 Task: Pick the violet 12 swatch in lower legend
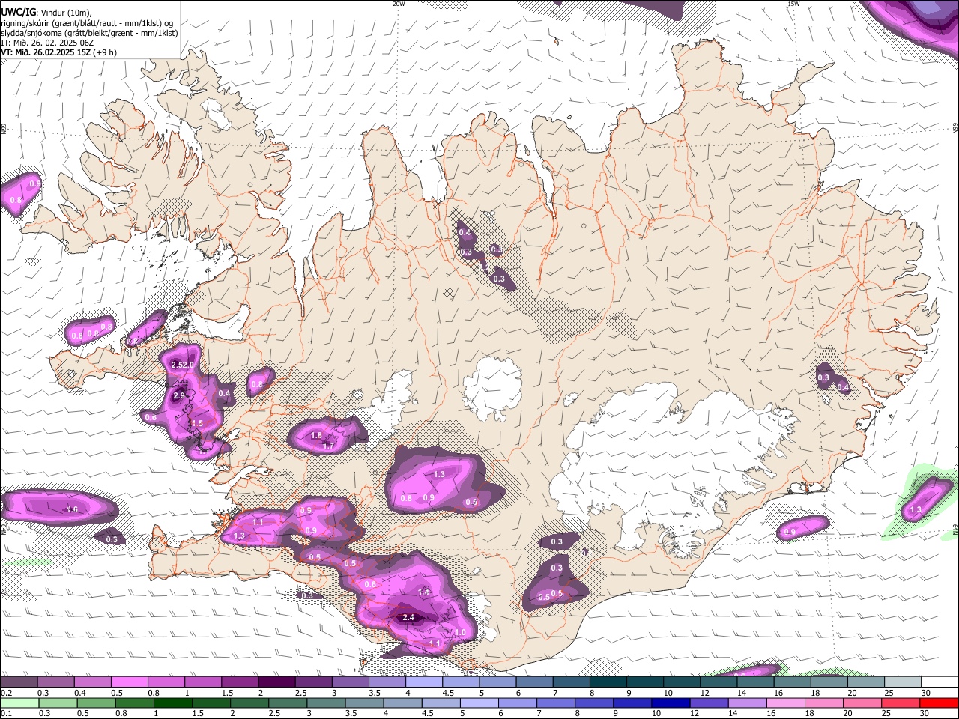point(709,703)
